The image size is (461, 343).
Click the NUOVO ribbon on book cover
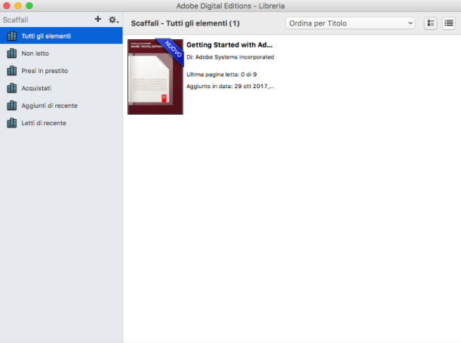(x=172, y=50)
